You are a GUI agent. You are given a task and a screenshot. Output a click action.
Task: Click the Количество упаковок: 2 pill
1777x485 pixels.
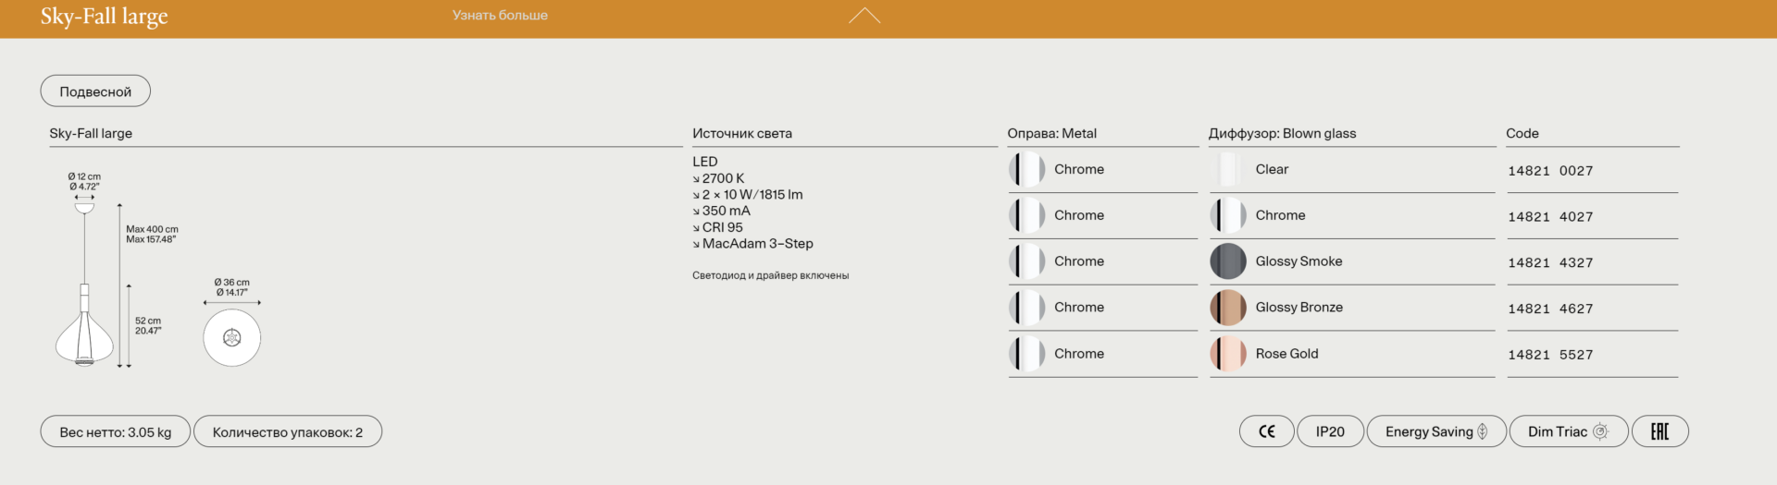click(287, 431)
